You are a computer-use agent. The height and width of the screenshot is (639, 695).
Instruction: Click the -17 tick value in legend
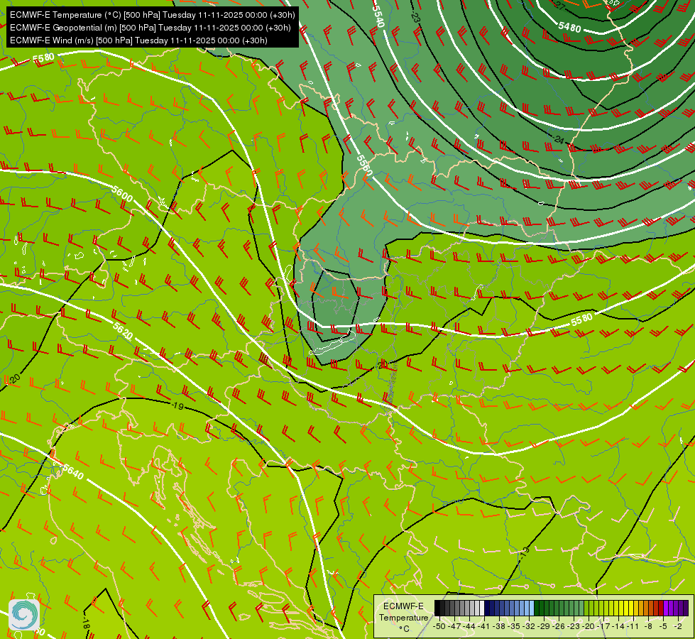click(603, 627)
